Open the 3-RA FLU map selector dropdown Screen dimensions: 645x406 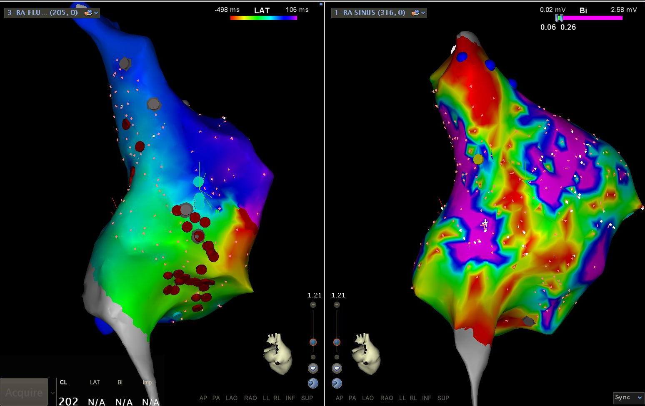[x=96, y=13]
